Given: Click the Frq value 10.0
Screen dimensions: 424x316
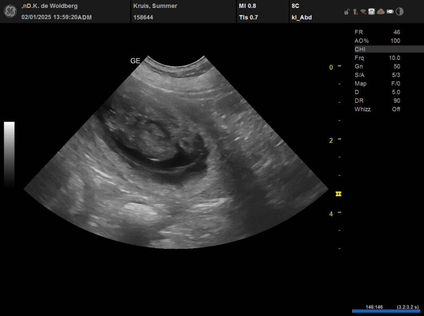Looking at the screenshot, I should (x=394, y=58).
